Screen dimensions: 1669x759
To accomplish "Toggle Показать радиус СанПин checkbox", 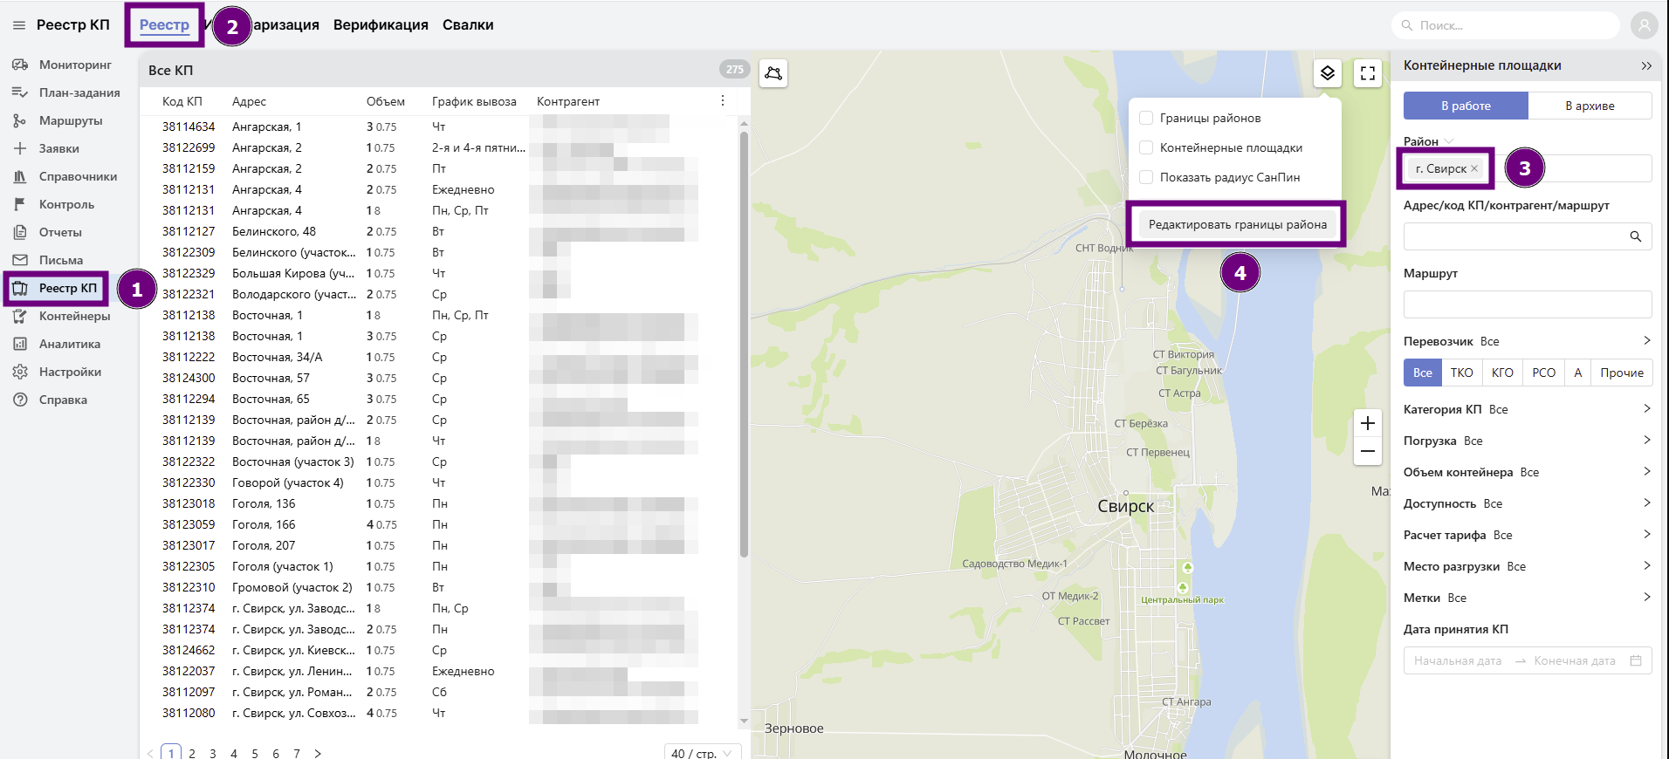I will click(x=1147, y=177).
